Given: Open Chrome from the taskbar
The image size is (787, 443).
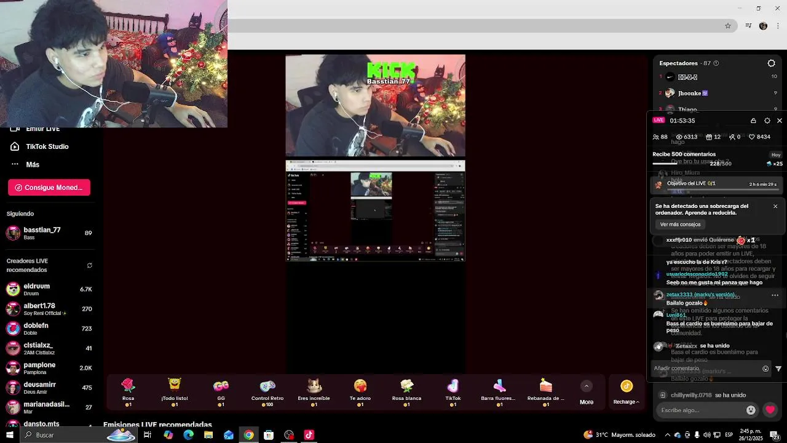Looking at the screenshot, I should tap(248, 435).
